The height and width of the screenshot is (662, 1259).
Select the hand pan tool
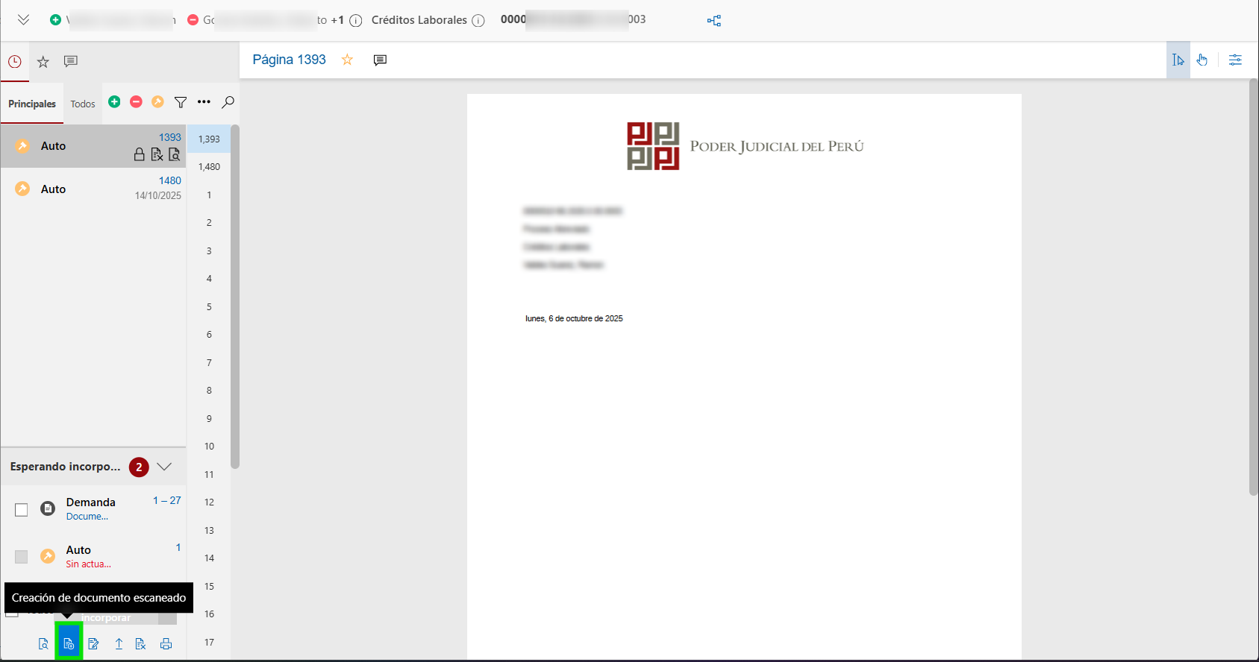click(x=1202, y=60)
